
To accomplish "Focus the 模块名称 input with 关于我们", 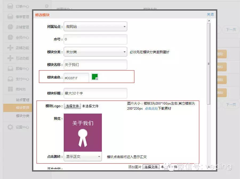I will [95, 65].
